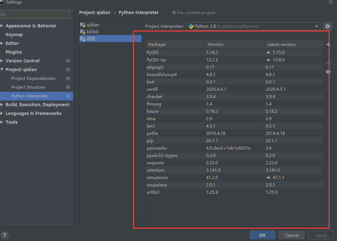Open the interpreter settings gear menu
The width and height of the screenshot is (337, 241).
coord(327,26)
